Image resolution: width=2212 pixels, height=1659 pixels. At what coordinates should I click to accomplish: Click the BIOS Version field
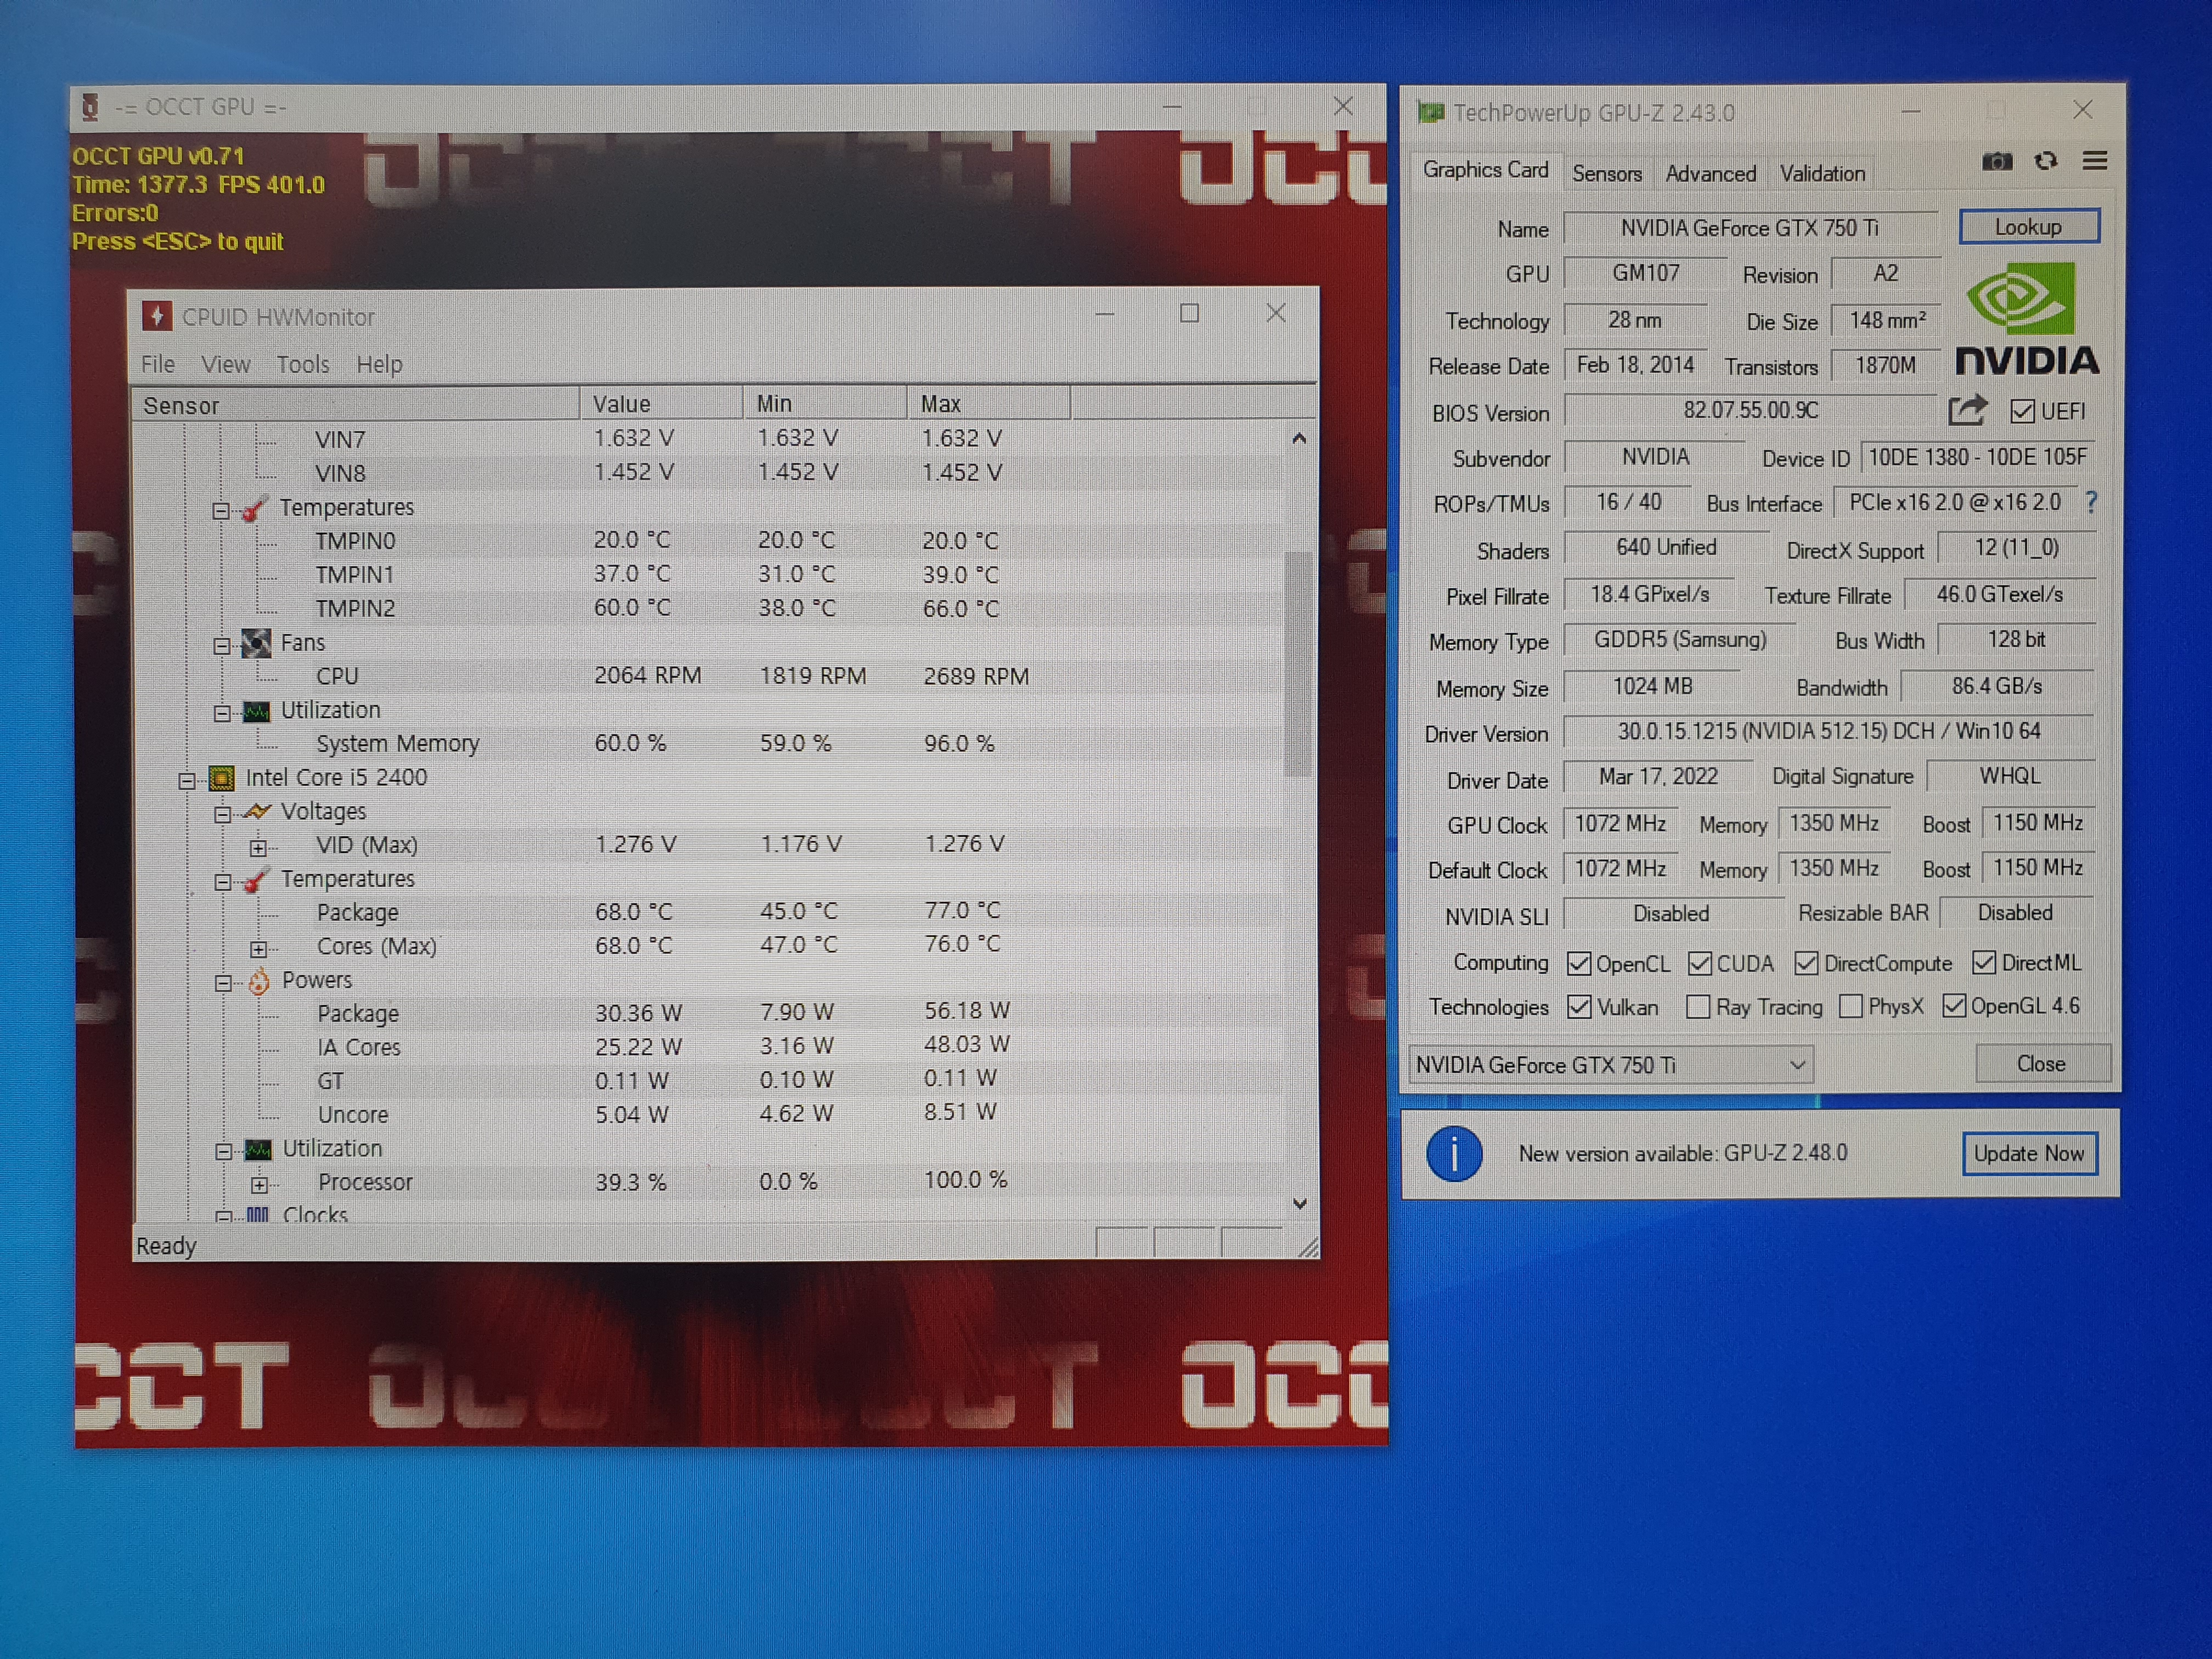[x=1750, y=410]
